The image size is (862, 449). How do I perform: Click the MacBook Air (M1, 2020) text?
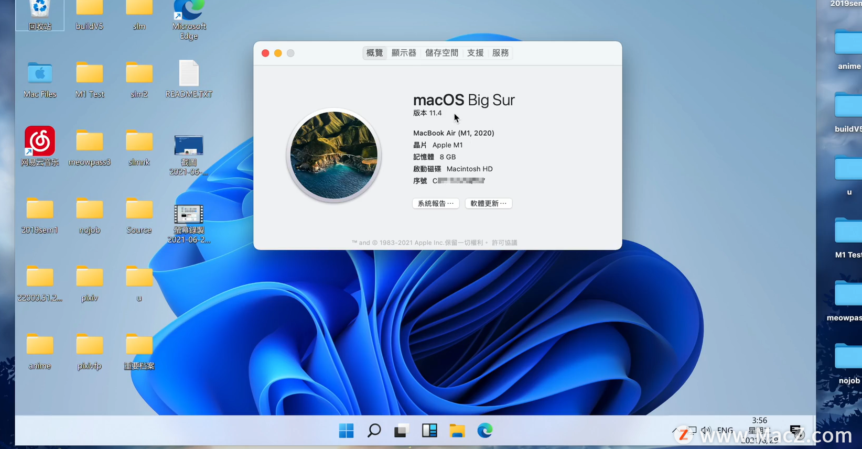(454, 133)
